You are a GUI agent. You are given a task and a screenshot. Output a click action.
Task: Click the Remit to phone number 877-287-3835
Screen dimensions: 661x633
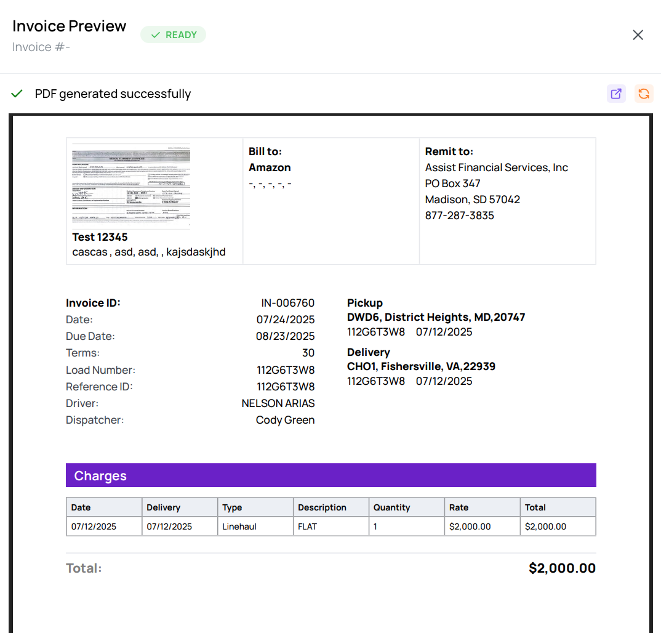pyautogui.click(x=459, y=216)
